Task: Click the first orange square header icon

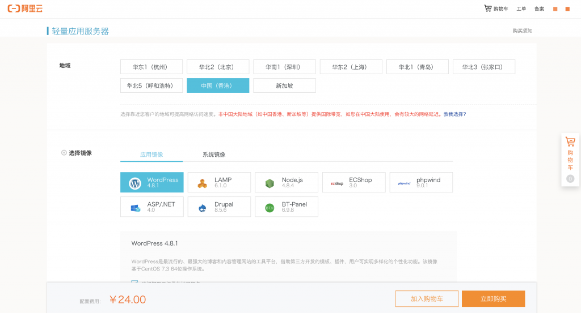Action: pos(555,9)
